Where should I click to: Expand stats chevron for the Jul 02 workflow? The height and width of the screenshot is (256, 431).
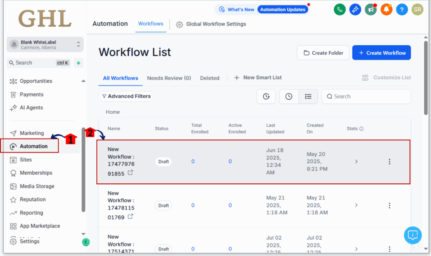(x=356, y=249)
